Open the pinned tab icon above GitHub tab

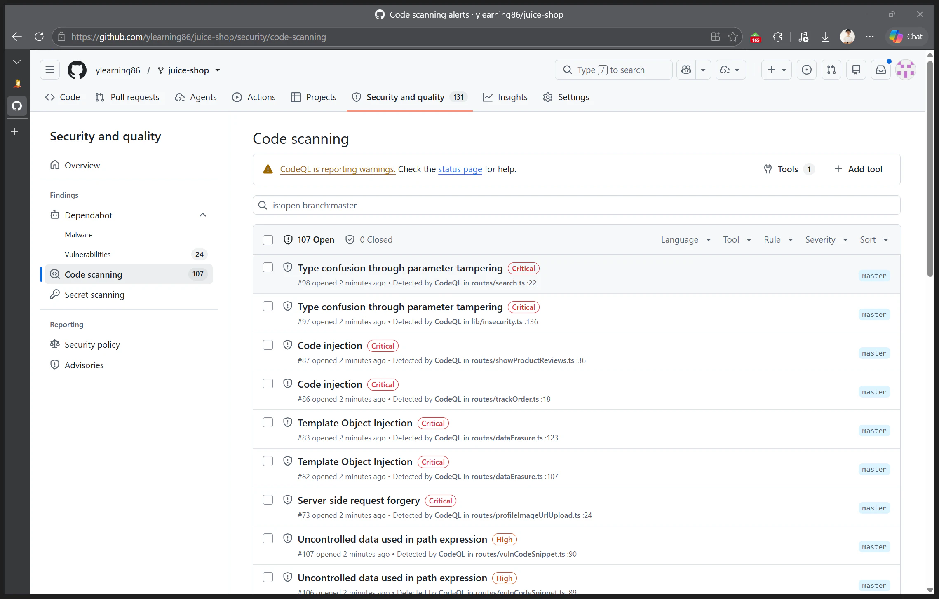click(17, 84)
